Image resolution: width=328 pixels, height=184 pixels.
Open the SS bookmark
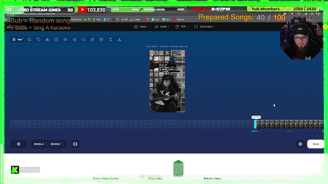116,19
